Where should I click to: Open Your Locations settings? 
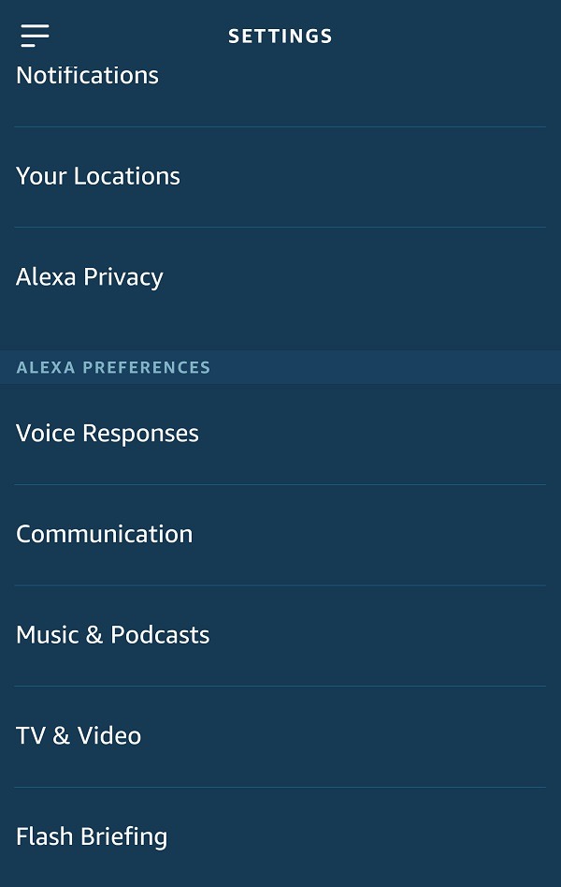[x=98, y=175]
